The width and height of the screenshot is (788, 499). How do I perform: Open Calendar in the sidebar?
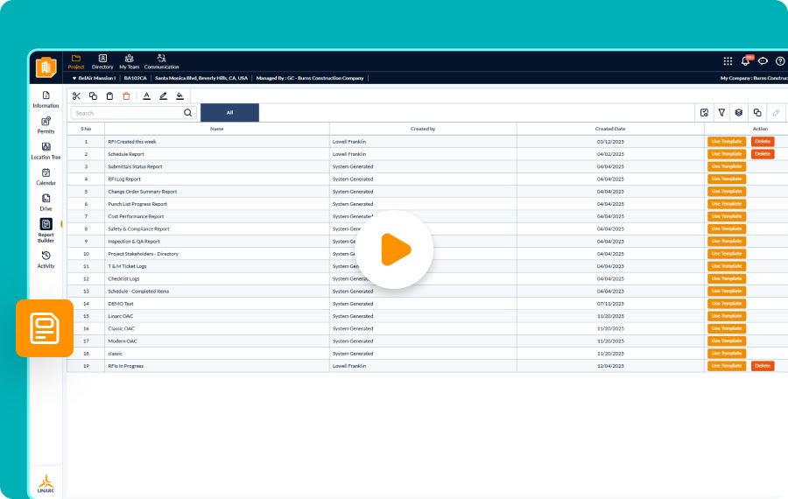pos(46,177)
